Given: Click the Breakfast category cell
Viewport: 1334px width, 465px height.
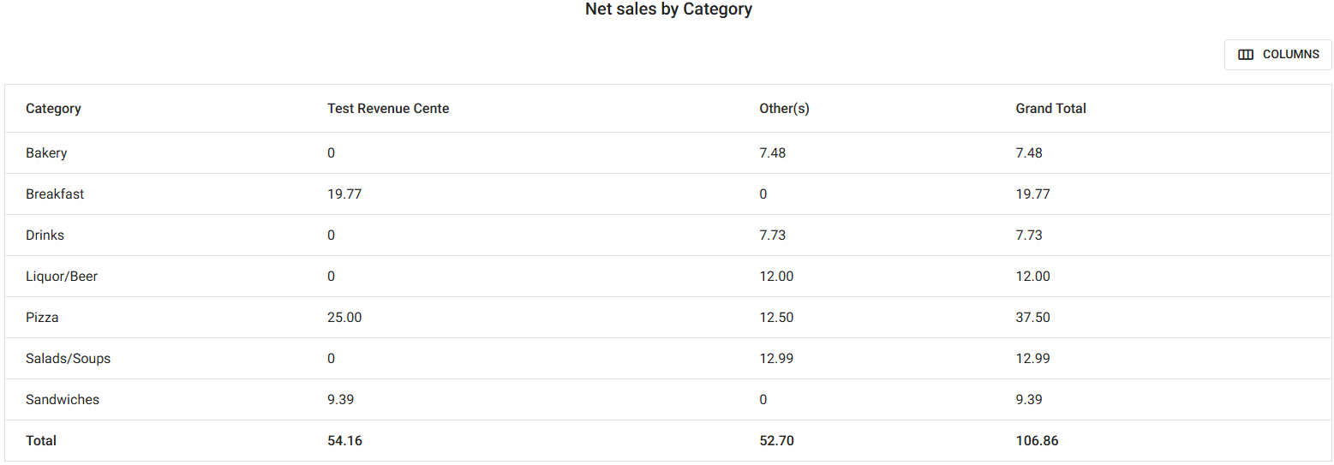Looking at the screenshot, I should point(55,194).
